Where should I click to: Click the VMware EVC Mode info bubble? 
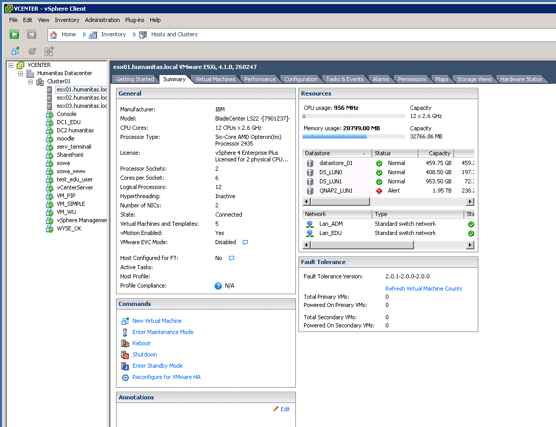click(x=245, y=243)
